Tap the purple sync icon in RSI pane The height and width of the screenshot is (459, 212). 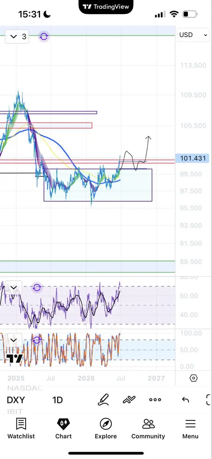coord(37,287)
